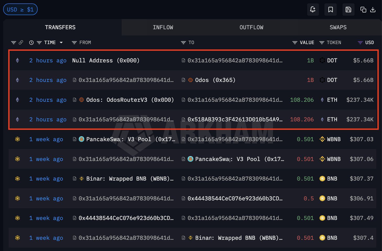Click the Odos logo in second row
382x251 pixels.
point(190,80)
